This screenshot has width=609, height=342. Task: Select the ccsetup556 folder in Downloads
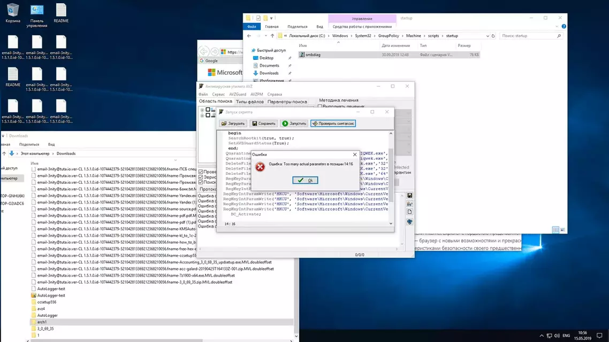47,302
